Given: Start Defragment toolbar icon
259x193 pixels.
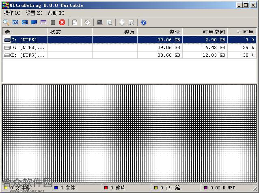Looking at the screenshot, I should point(15,22).
